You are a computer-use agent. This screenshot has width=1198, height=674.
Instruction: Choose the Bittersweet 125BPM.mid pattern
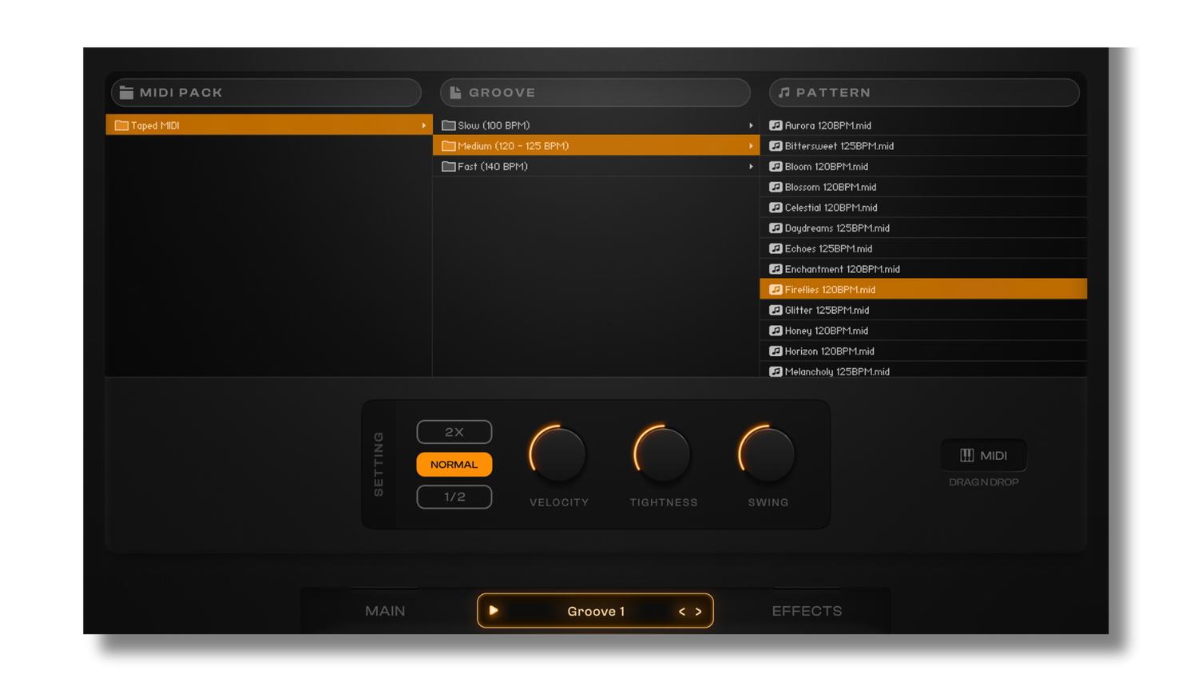coord(839,146)
